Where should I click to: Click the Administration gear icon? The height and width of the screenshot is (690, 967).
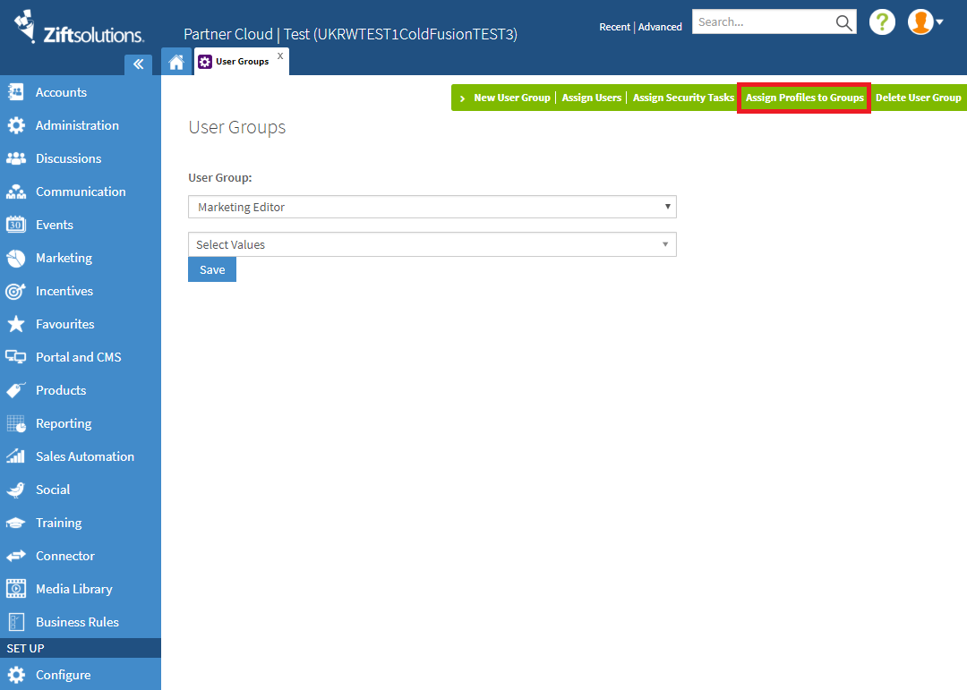click(16, 125)
